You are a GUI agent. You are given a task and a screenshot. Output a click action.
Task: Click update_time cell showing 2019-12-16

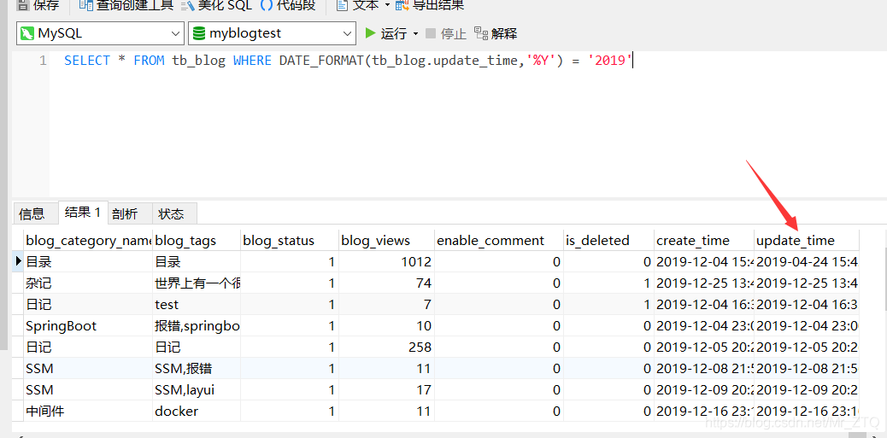pos(807,412)
